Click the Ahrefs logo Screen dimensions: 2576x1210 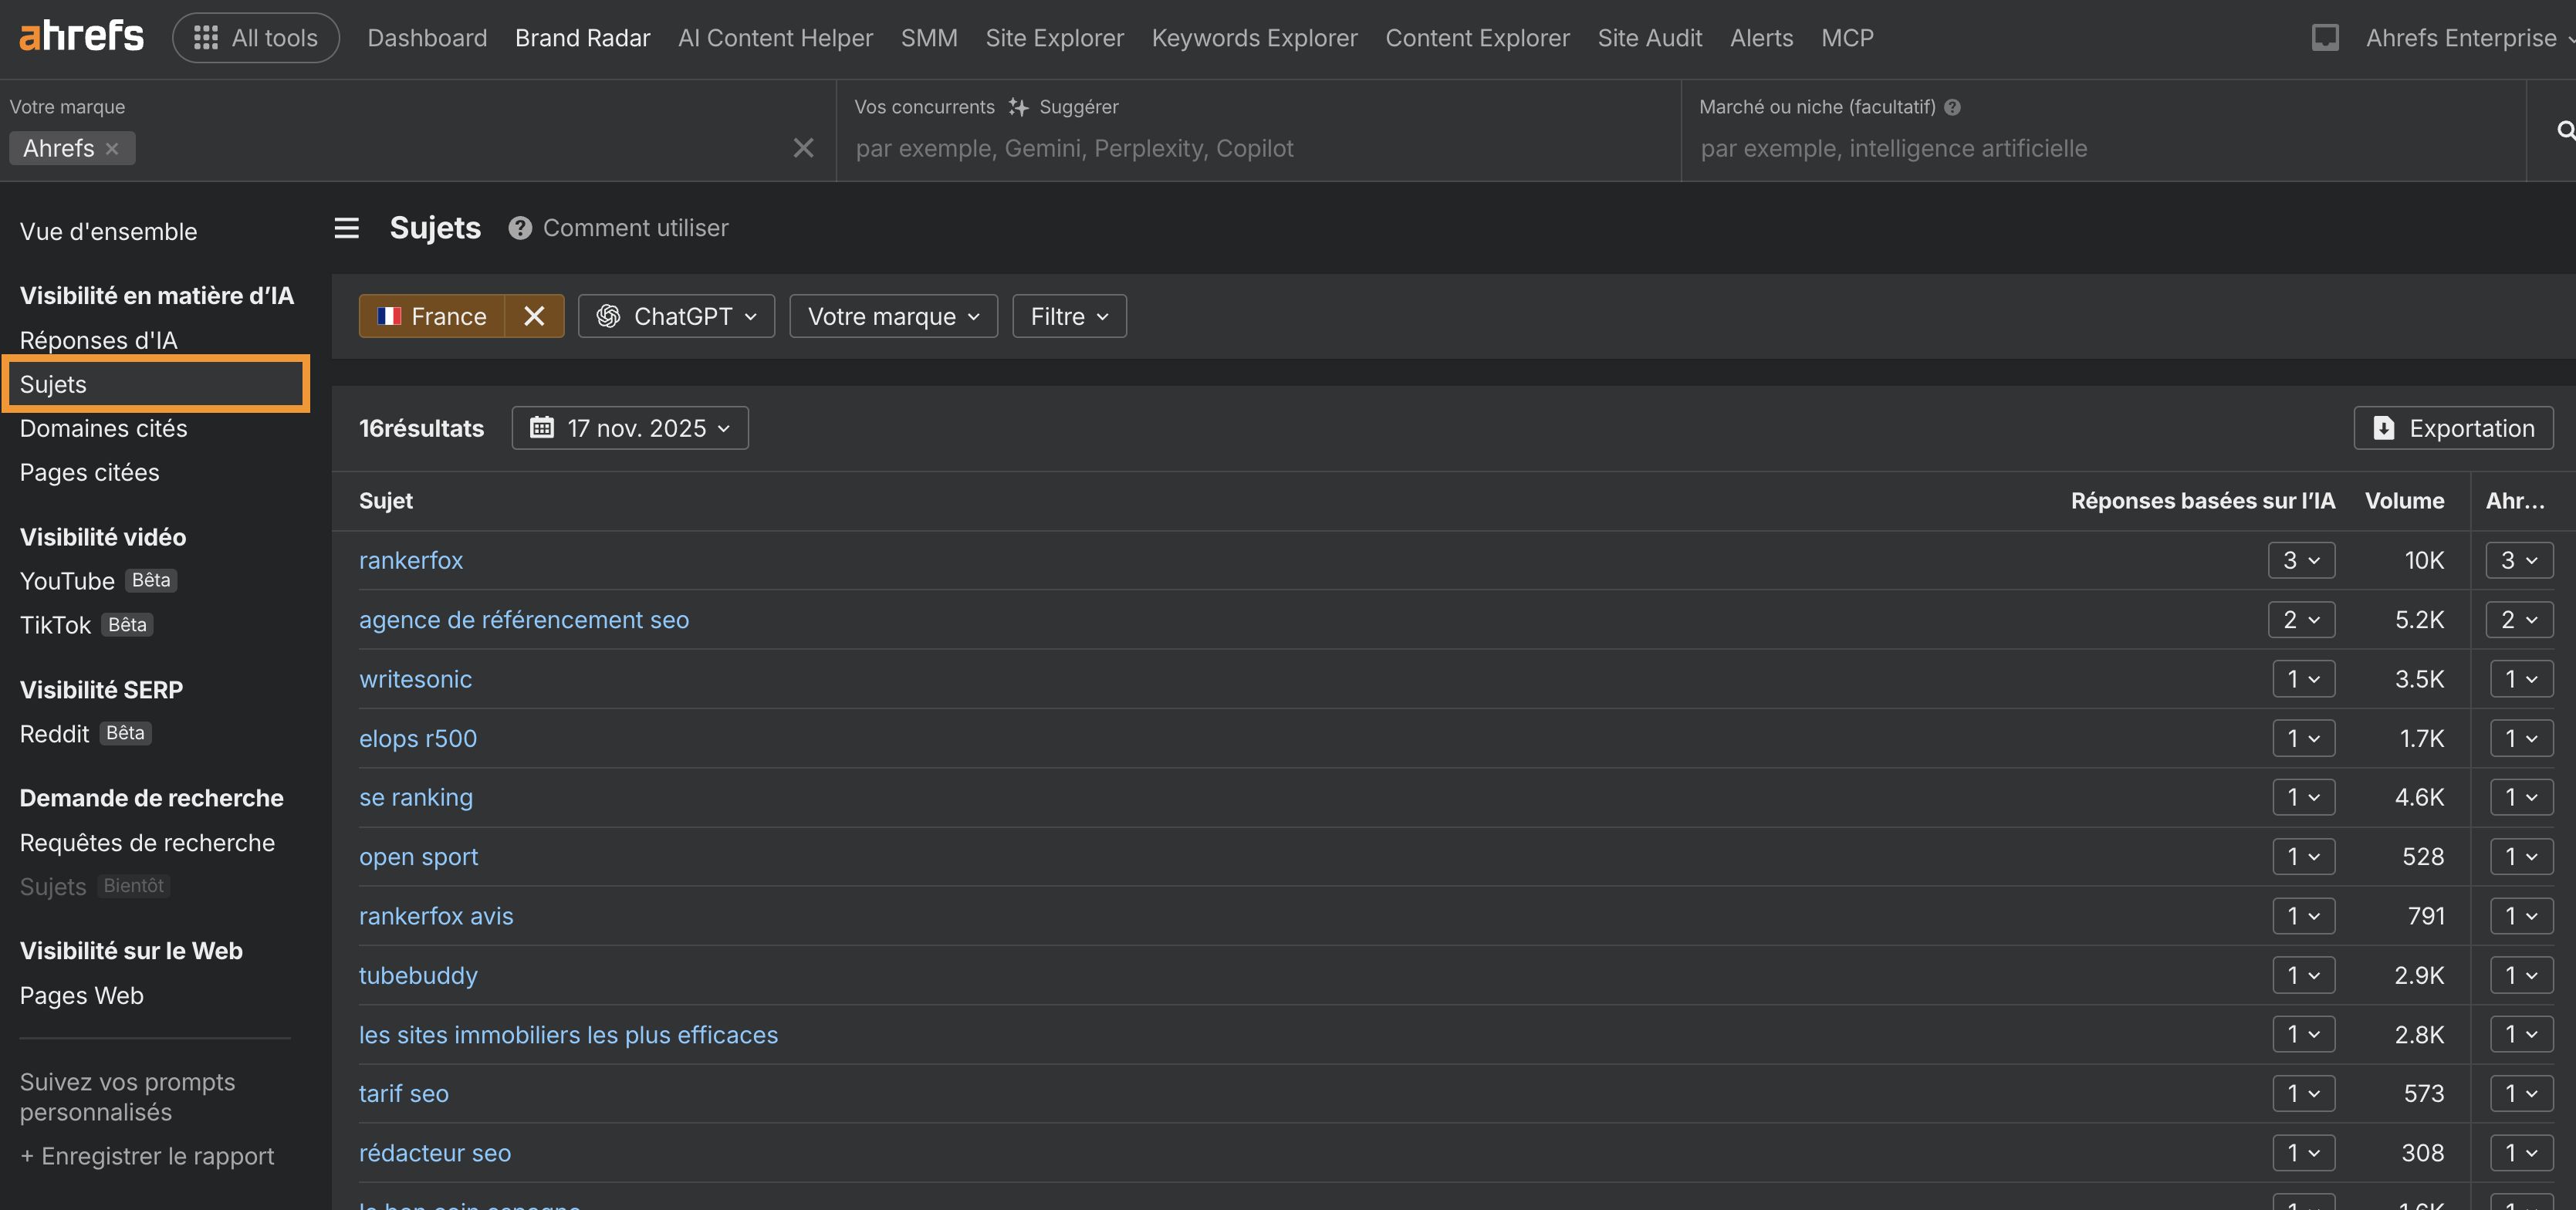[82, 37]
